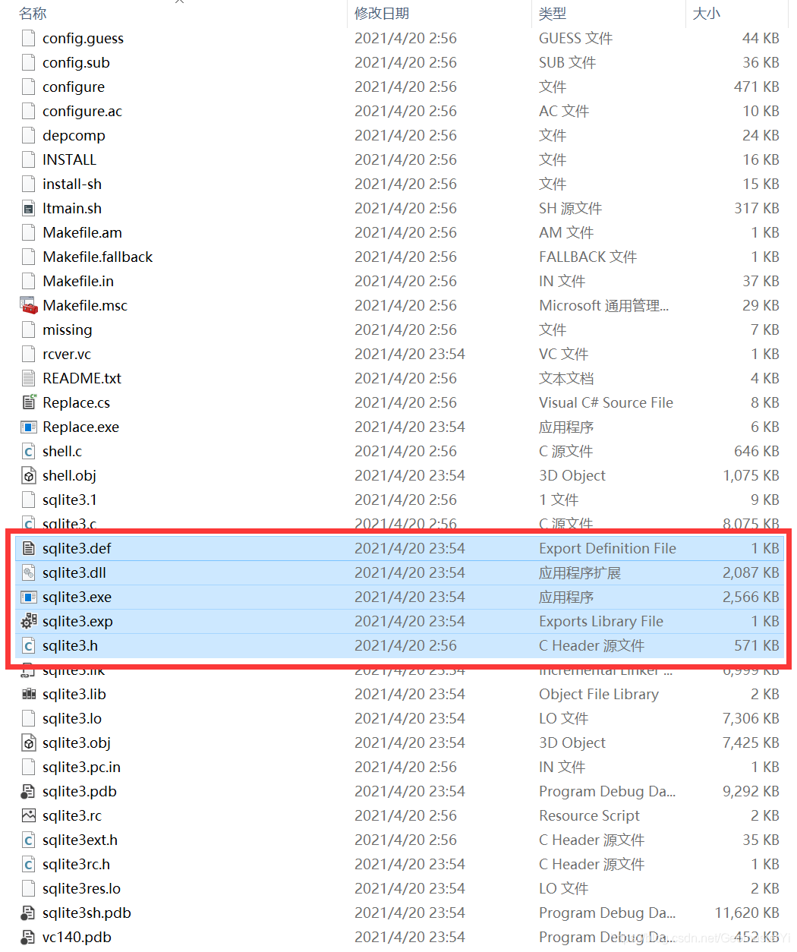
Task: Click the FALLBACK 文件 type cell
Action: 588,257
